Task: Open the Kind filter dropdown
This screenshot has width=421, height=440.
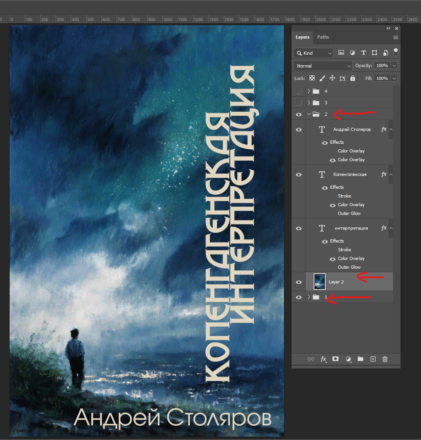Action: point(314,53)
